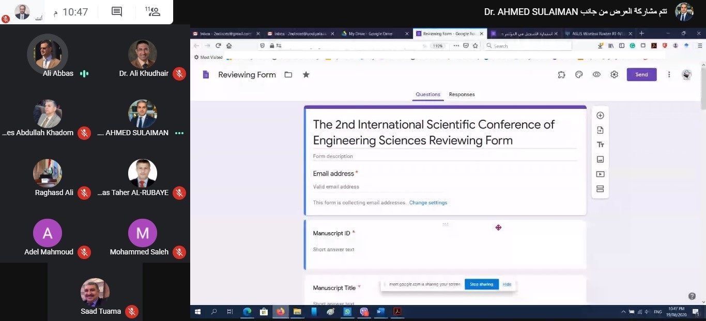Switch to the first Gmail Inbox tab
The height and width of the screenshot is (321, 706).
tap(225, 34)
